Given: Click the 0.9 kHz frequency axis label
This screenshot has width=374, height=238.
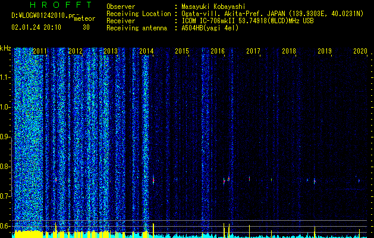Looking at the screenshot, I should pyautogui.click(x=5, y=137).
